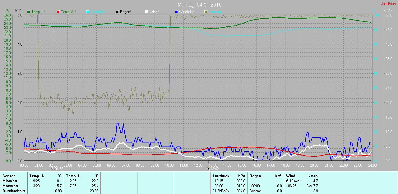The image size is (398, 194).
Task: Click the '25.4' indoor maximum value
Action: [95, 186]
